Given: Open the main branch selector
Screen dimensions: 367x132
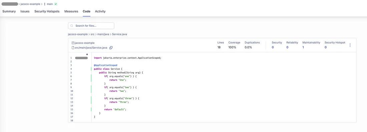Looking at the screenshot, I should tap(50, 4).
